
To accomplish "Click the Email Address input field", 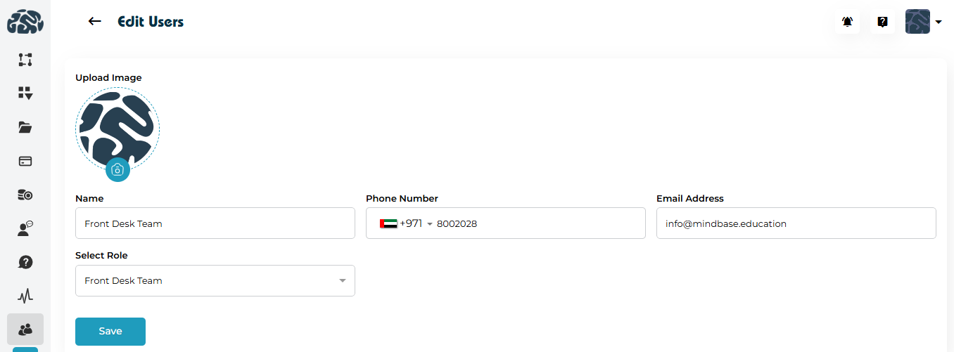I will coord(796,223).
